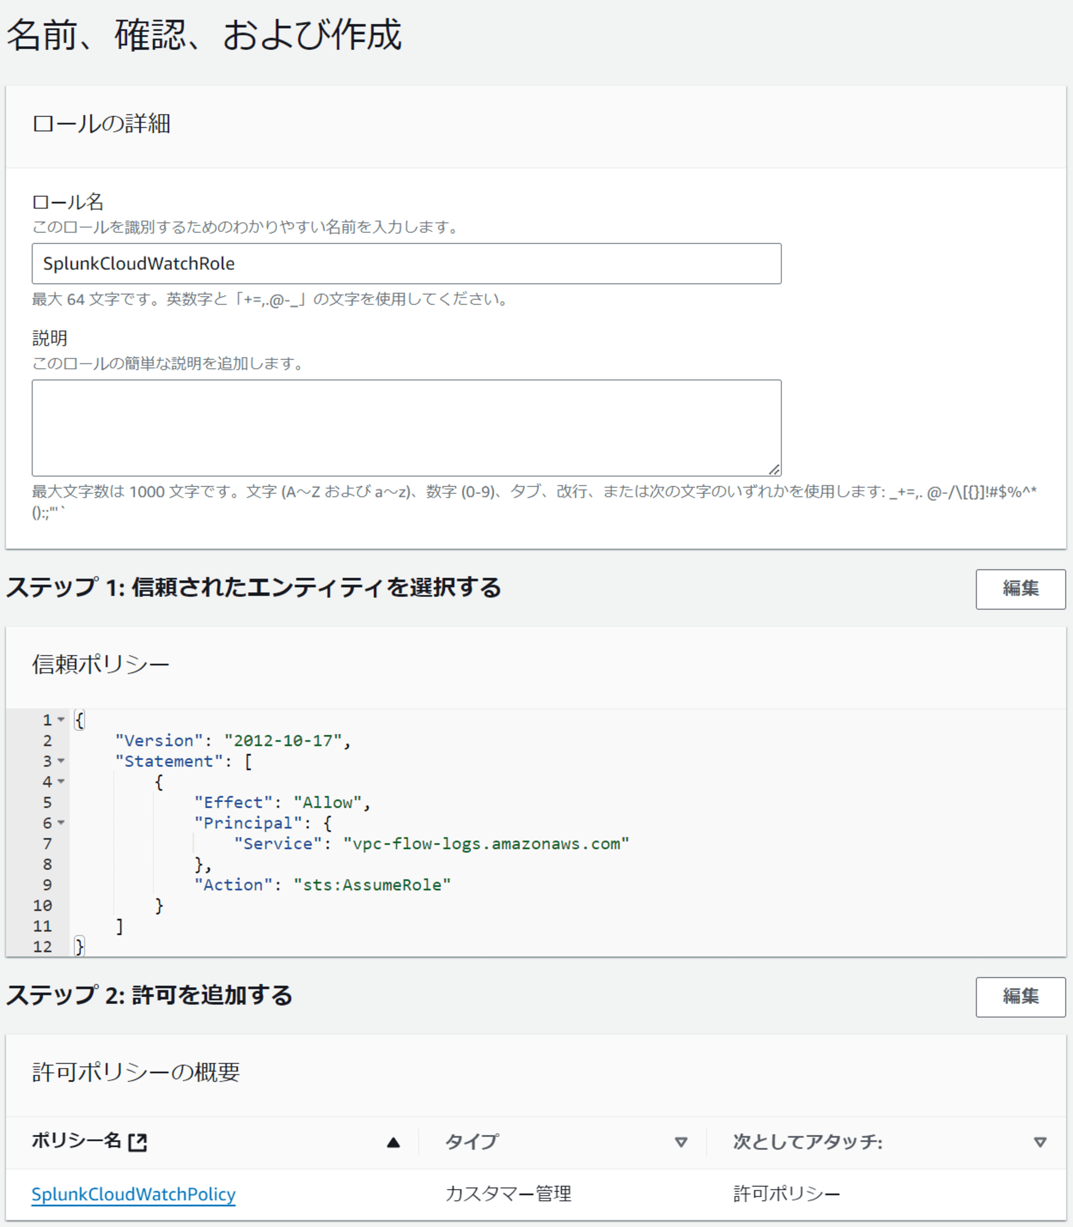Click inside the 説明 description textarea
Screen dimensions: 1073x1227
(406, 428)
